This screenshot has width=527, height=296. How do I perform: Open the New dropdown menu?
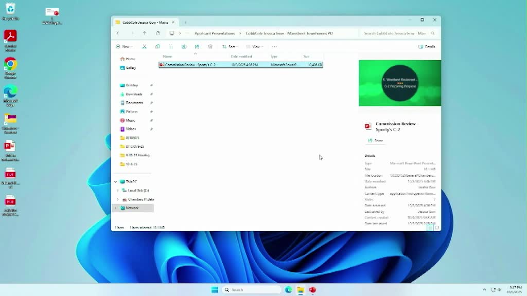124,47
